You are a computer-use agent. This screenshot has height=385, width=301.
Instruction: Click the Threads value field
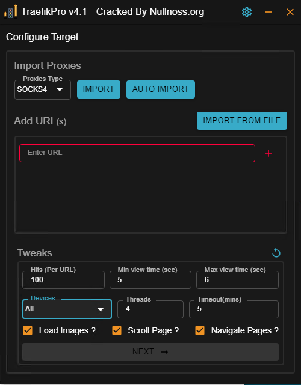pos(150,309)
